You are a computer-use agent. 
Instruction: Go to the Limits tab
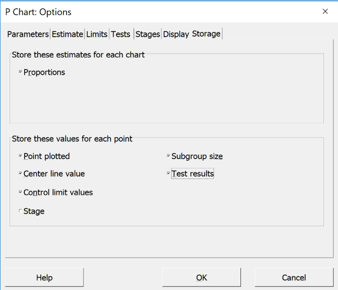97,34
